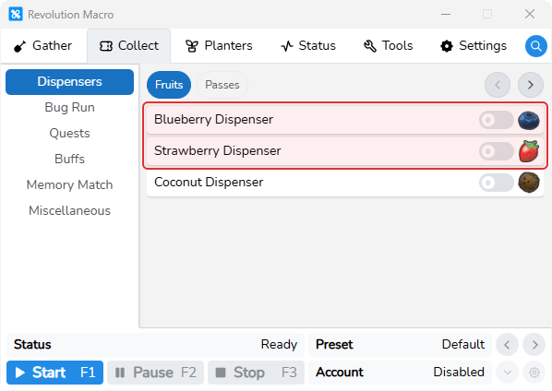The height and width of the screenshot is (391, 552).
Task: Open Memory Match sidebar section
Action: point(70,184)
